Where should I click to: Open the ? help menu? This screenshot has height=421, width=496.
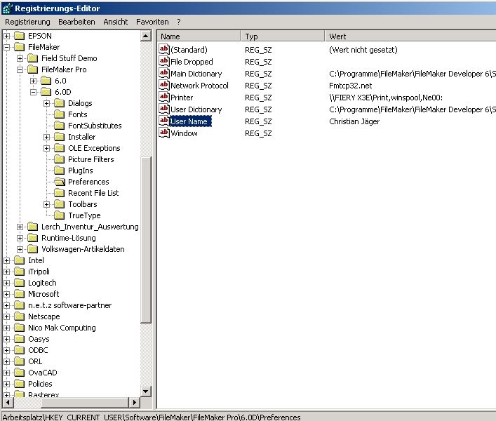pos(179,22)
